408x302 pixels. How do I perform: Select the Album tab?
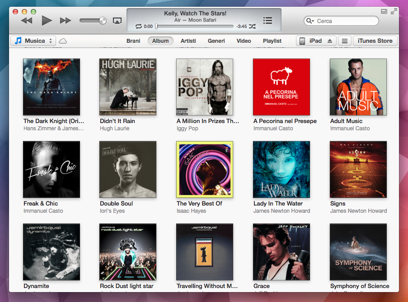[160, 41]
